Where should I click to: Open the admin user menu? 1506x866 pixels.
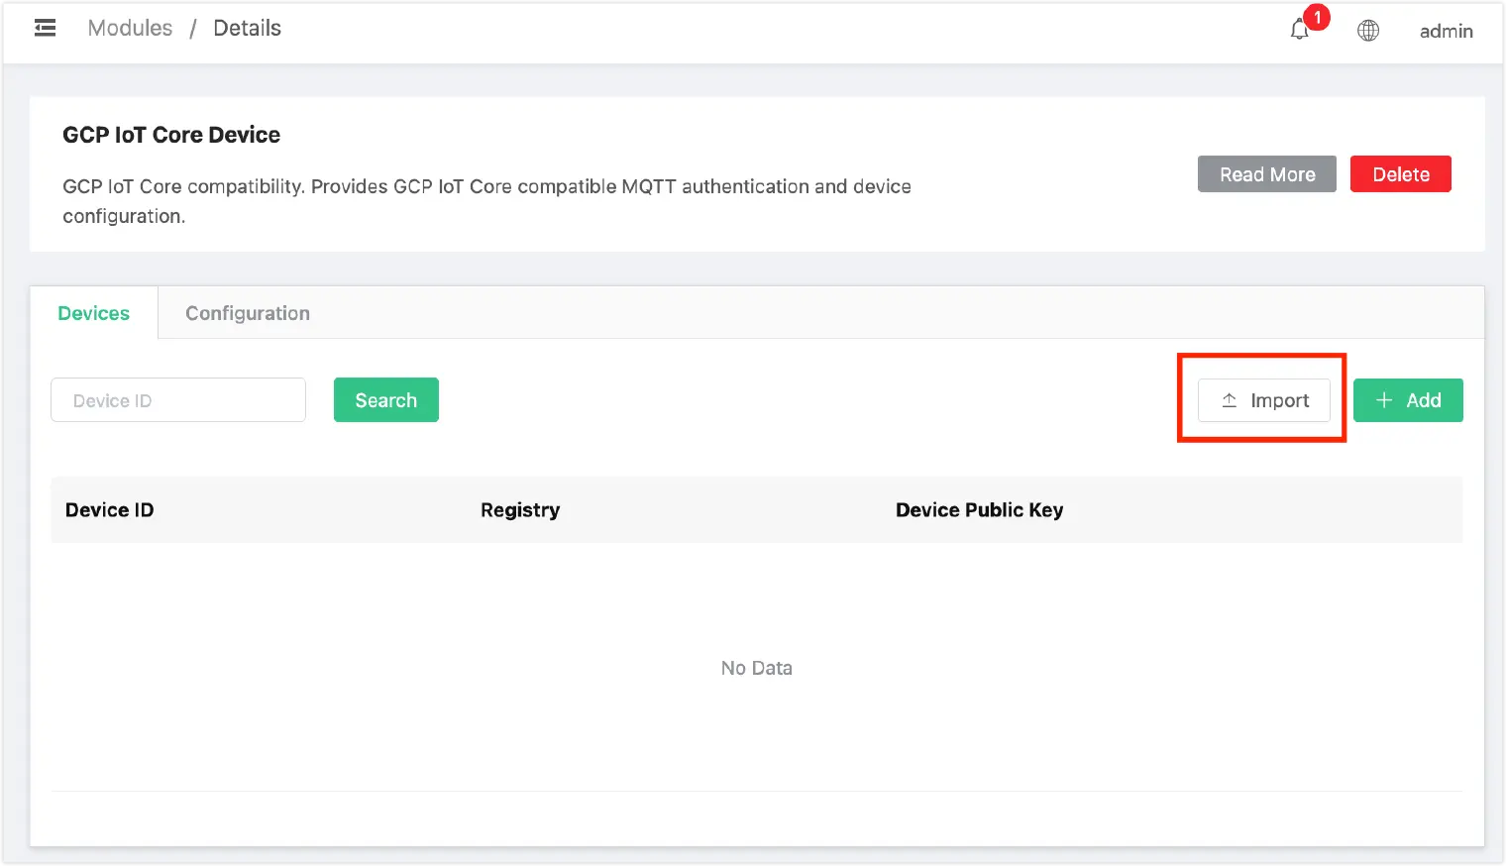[1446, 31]
